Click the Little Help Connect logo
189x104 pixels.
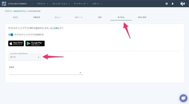(4, 4)
